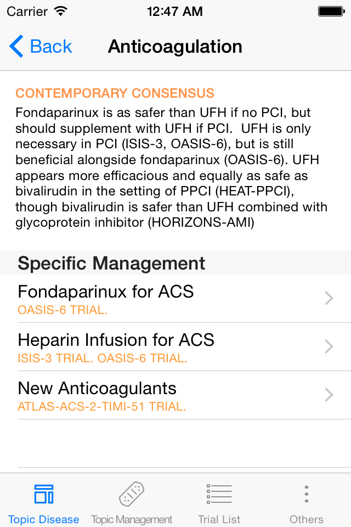Tap the Others three-dot icon
The height and width of the screenshot is (527, 351).
point(307,494)
